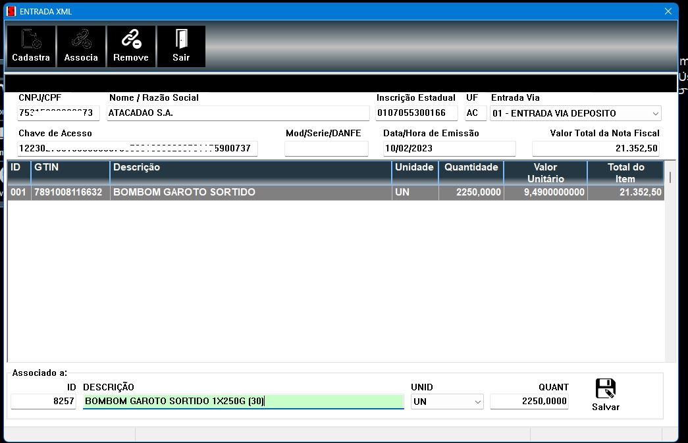Click the Inscrição Estadual field

(416, 113)
